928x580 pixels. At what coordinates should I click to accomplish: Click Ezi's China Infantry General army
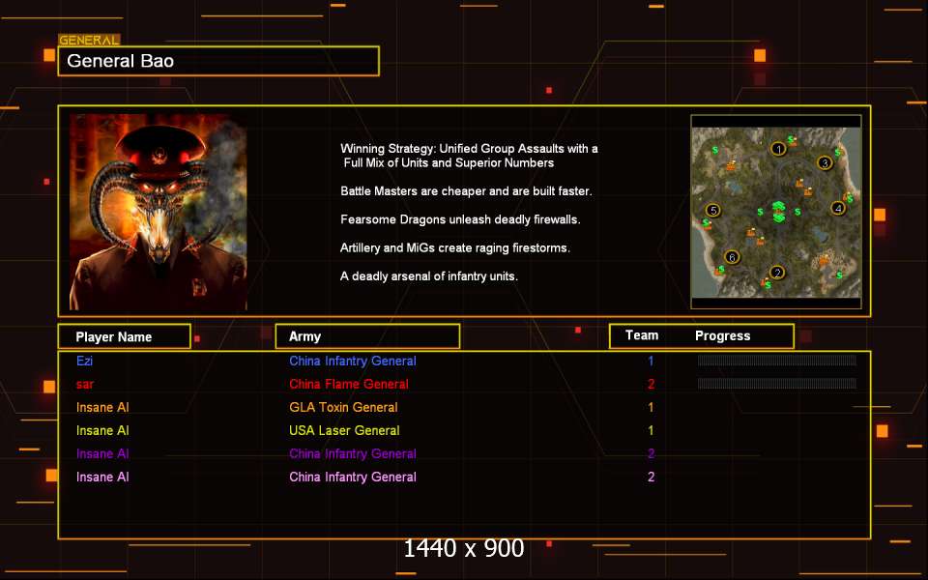click(353, 361)
